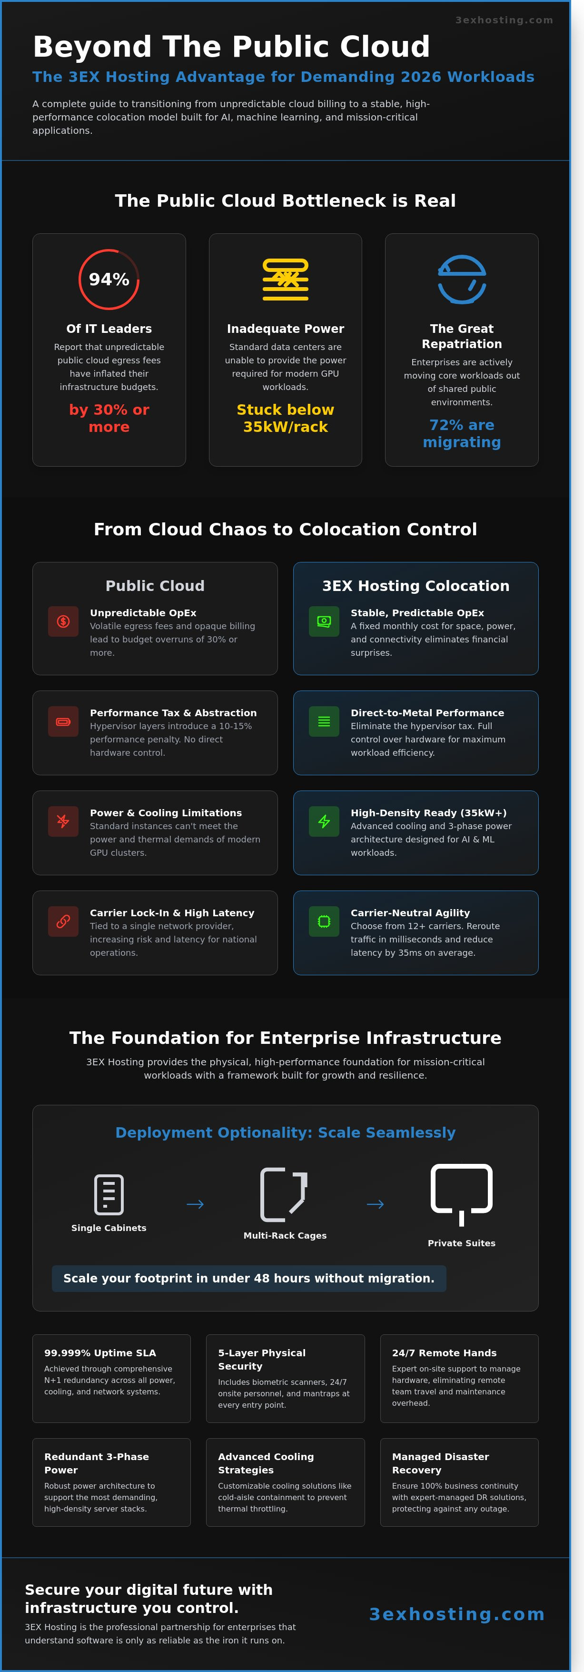This screenshot has height=1672, width=584.
Task: Click the blue '72% are migrating' text
Action: [462, 433]
